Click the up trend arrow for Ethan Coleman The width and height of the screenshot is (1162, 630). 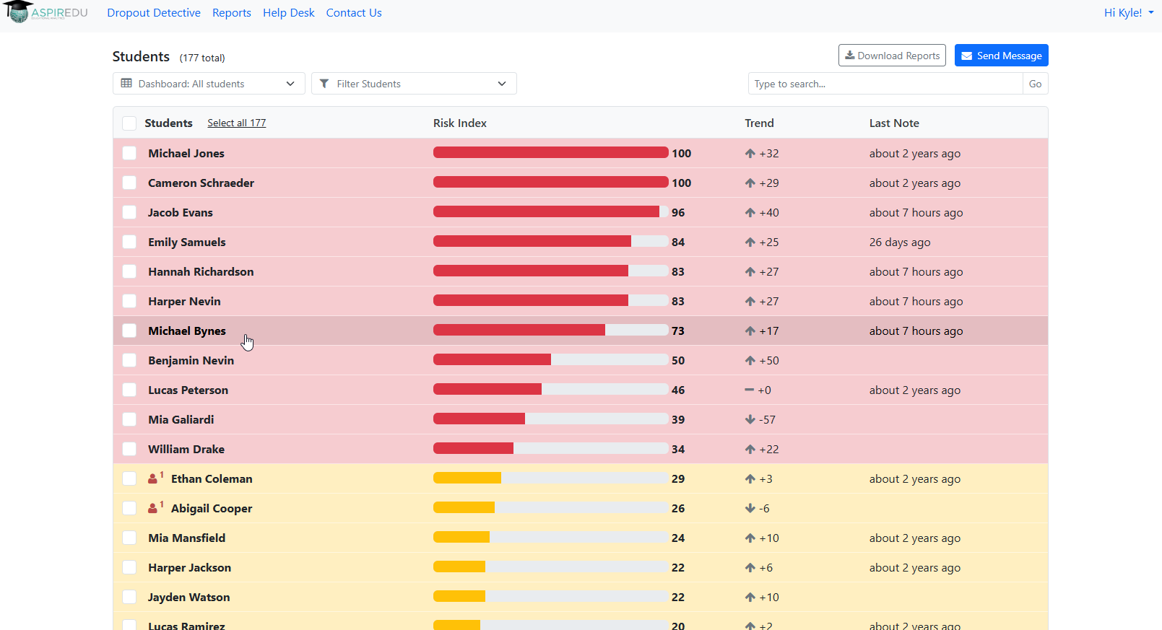[x=750, y=478]
